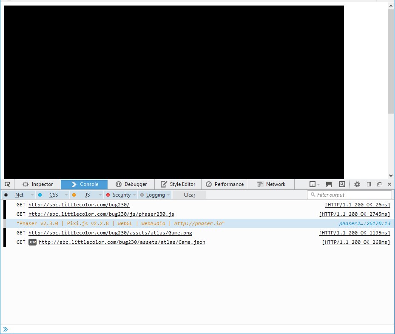
Task: Click the page scrollbar down arrow
Action: click(x=391, y=176)
